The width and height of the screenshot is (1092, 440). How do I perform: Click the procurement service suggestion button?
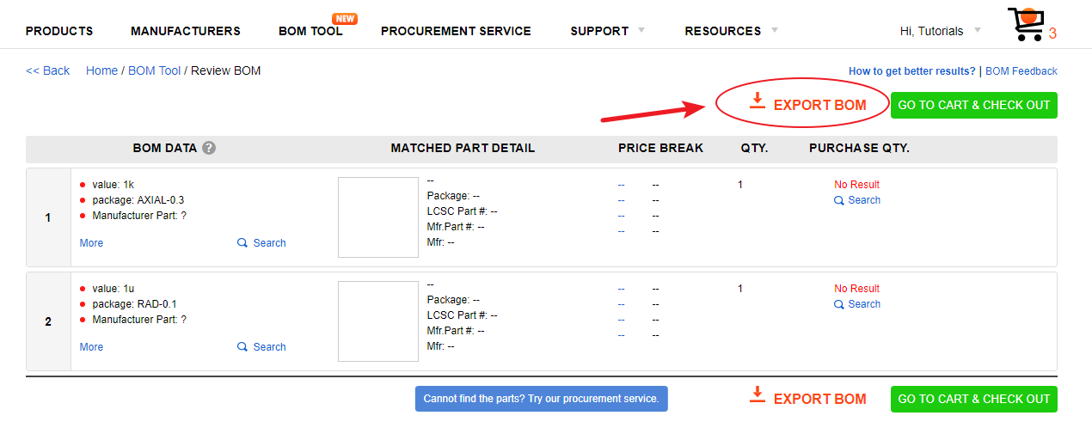(541, 399)
